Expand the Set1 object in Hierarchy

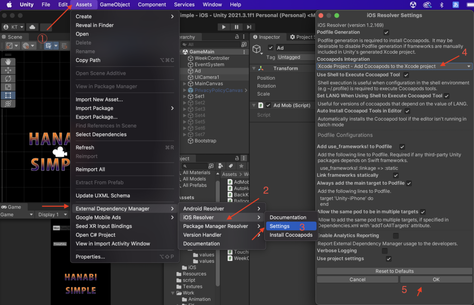(184, 96)
